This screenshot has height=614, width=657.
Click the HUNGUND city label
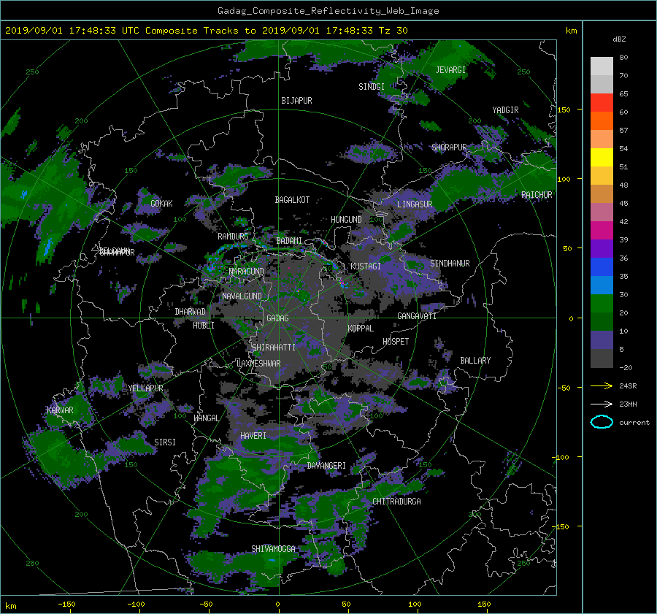coord(346,220)
